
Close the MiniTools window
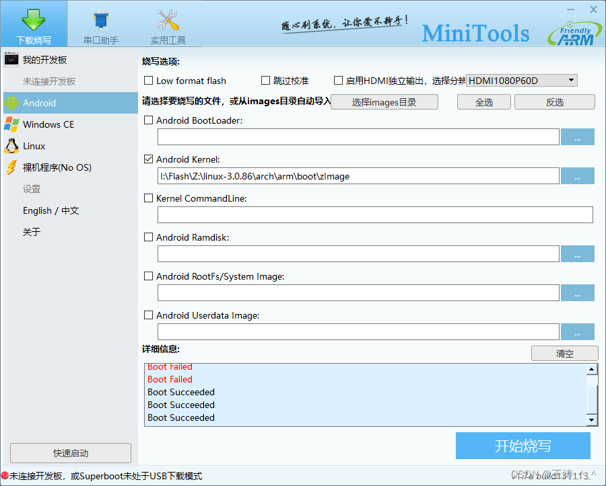(x=594, y=9)
